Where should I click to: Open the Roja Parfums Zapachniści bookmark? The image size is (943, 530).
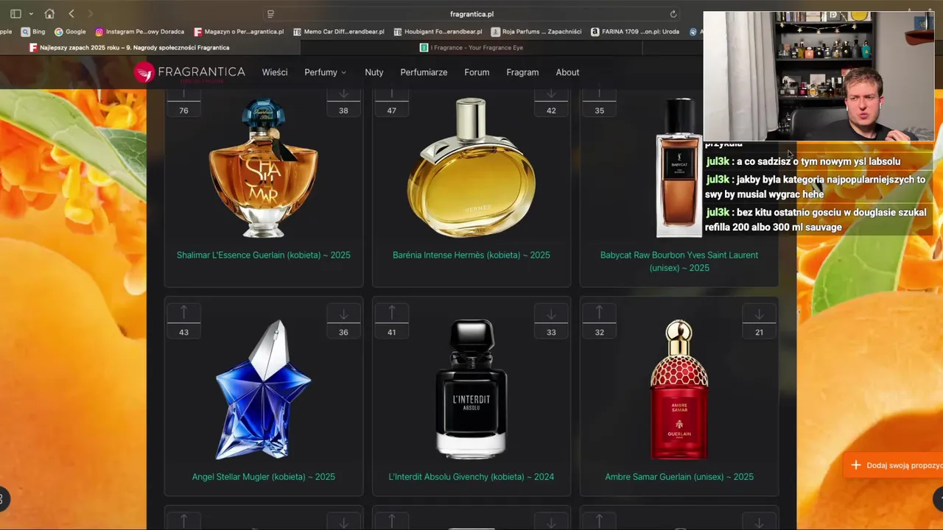click(x=536, y=32)
